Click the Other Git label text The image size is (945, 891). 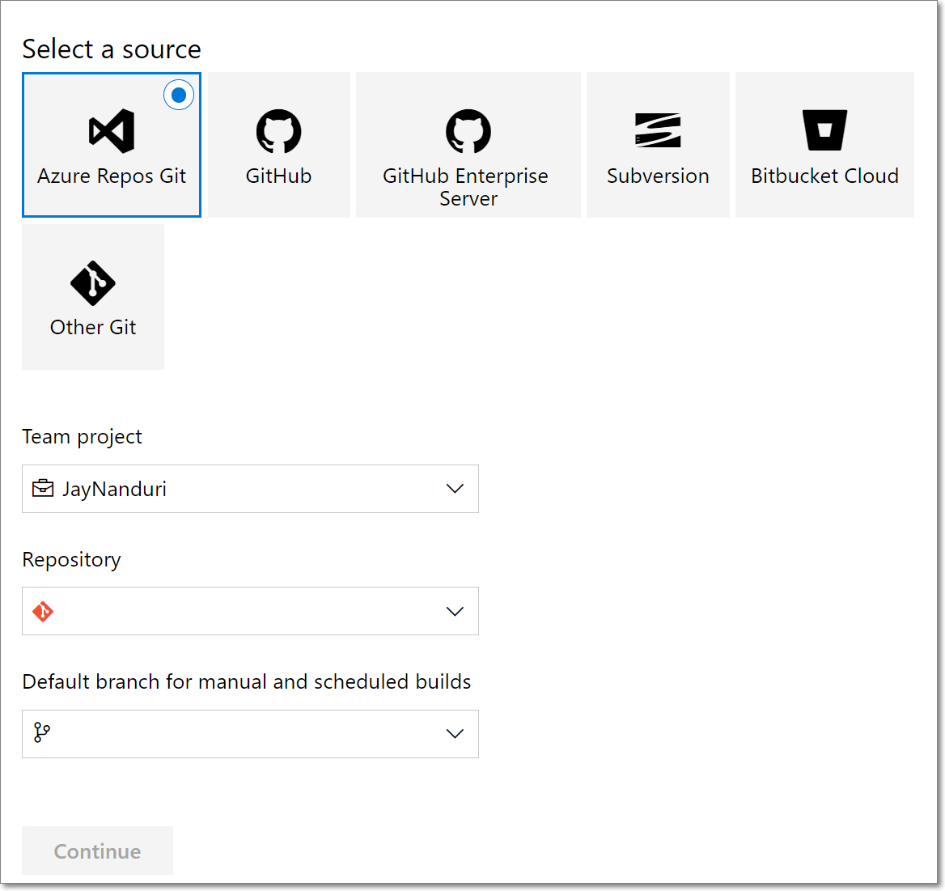(93, 327)
